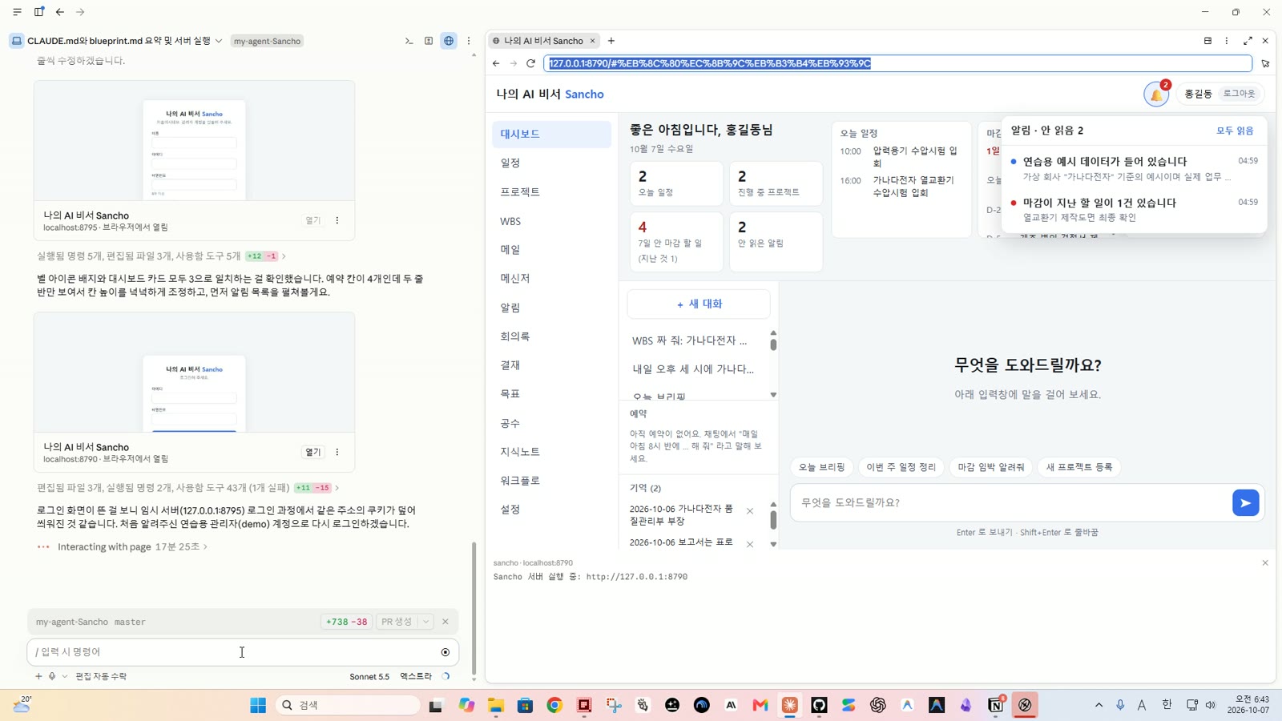
Task: Open 프로젝트 in the Sancho sidebar
Action: pyautogui.click(x=551, y=191)
